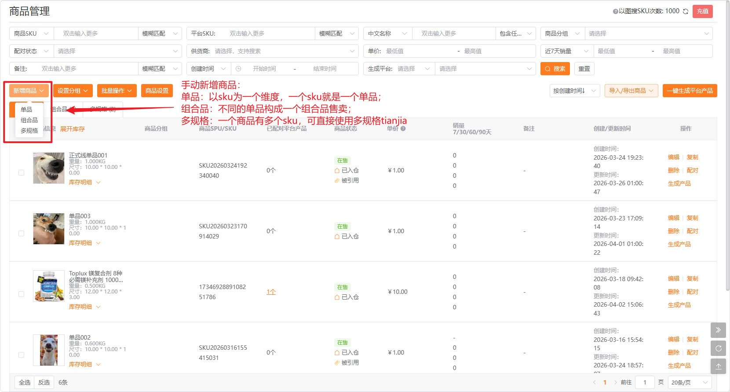The width and height of the screenshot is (730, 392).
Task: Click the 商品SKU search input field
Action: click(96, 33)
